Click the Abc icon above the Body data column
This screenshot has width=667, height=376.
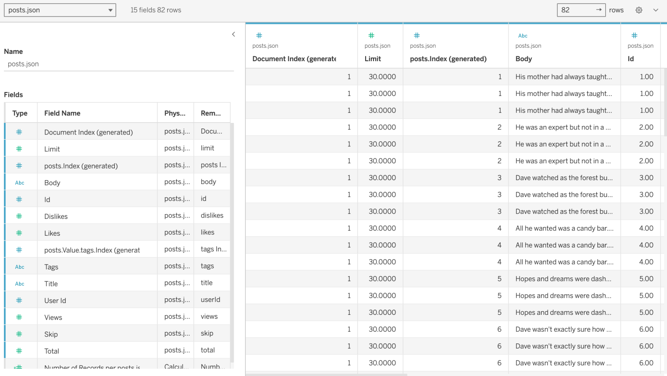(x=522, y=35)
